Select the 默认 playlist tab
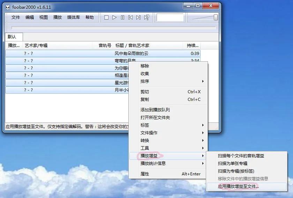Screen dimensions: 293x198 pos(14,37)
